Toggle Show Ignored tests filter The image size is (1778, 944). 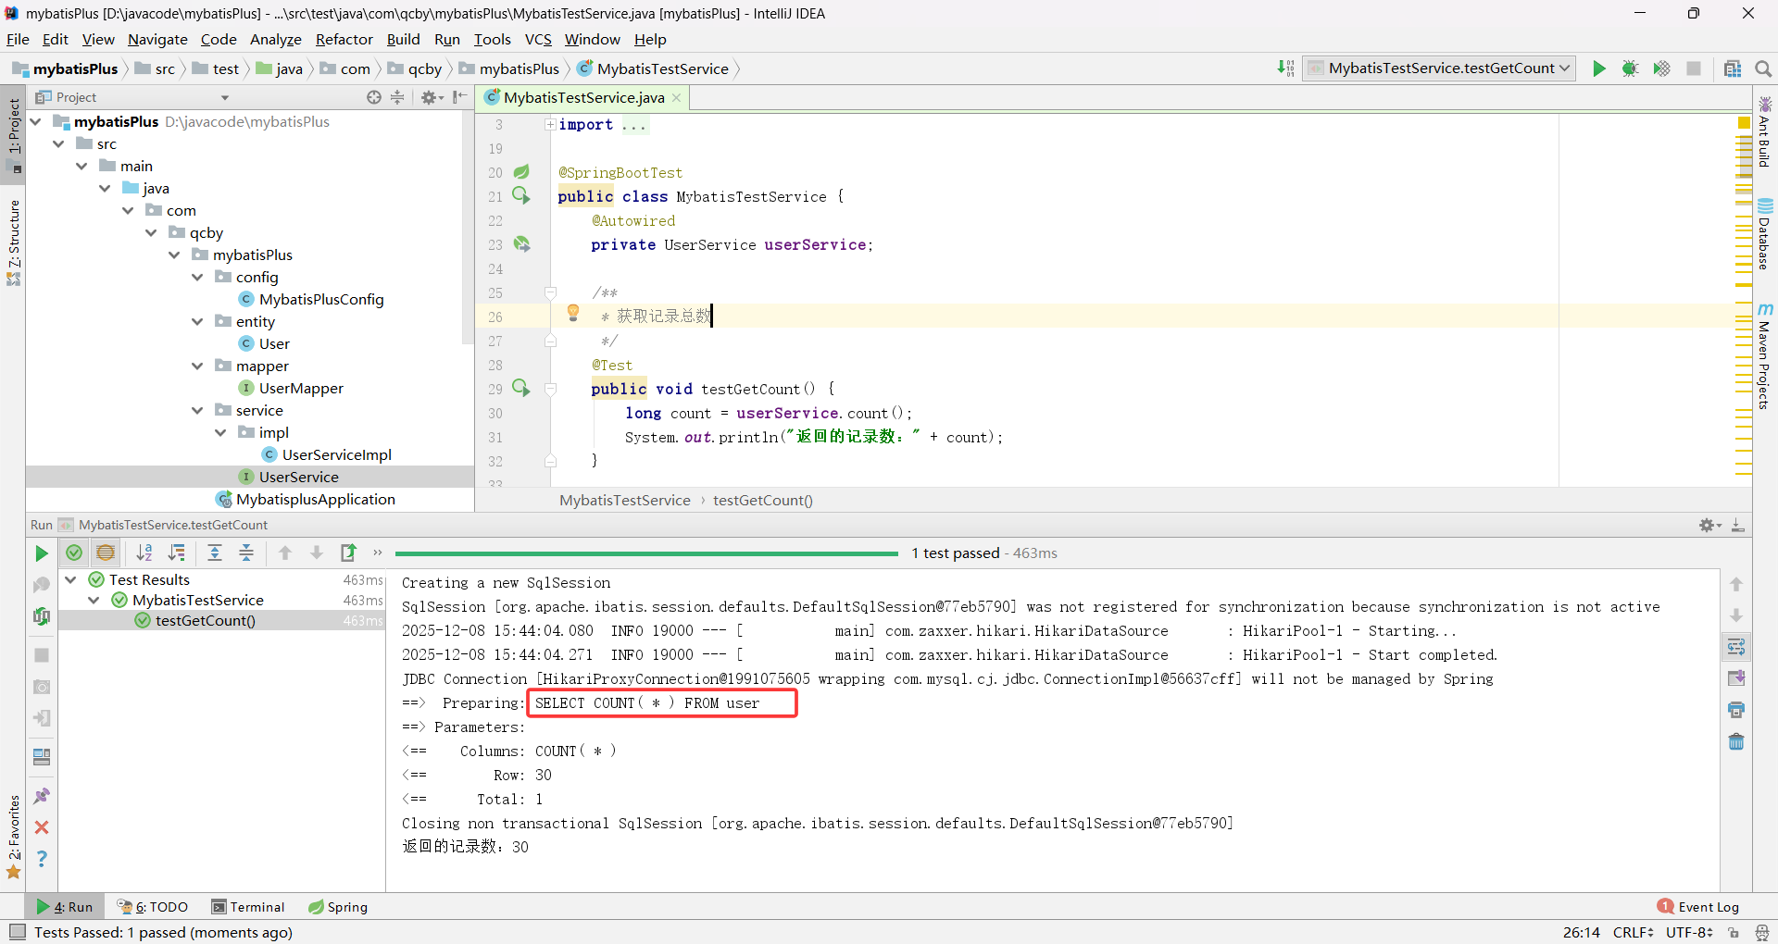(106, 553)
